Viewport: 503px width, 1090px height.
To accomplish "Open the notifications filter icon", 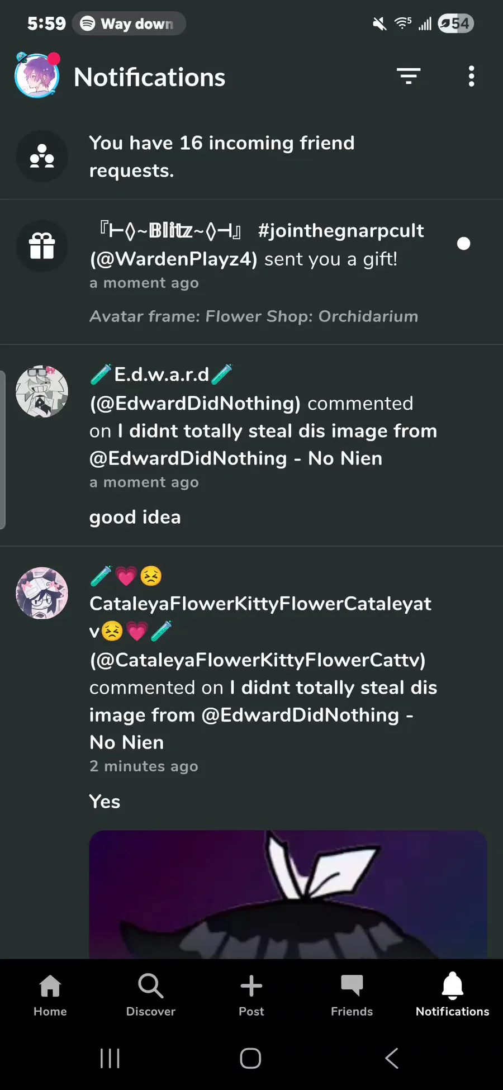I will pos(409,76).
